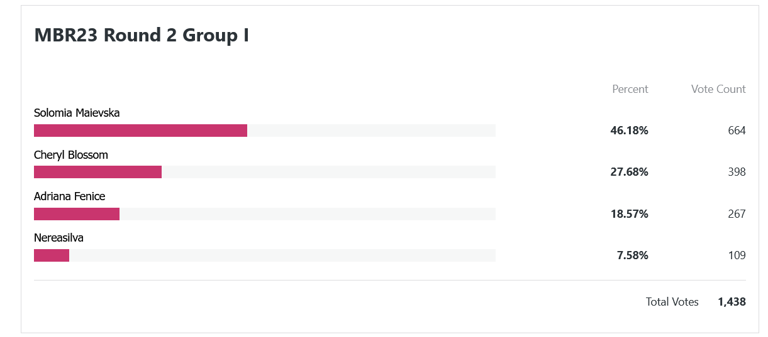768x337 pixels.
Task: Select the Nereasilva name label
Action: pyautogui.click(x=58, y=238)
